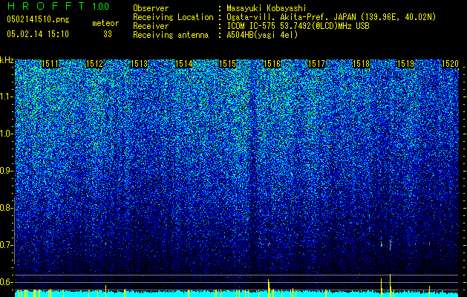Click the 1517 time marker
The width and height of the screenshot is (467, 297).
pyautogui.click(x=316, y=64)
